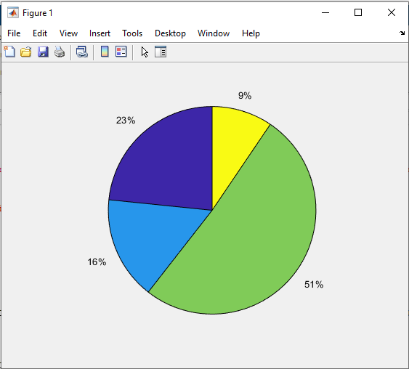The height and width of the screenshot is (369, 409).
Task: Insert a colorbar via the toolbar icon
Action: coord(105,52)
